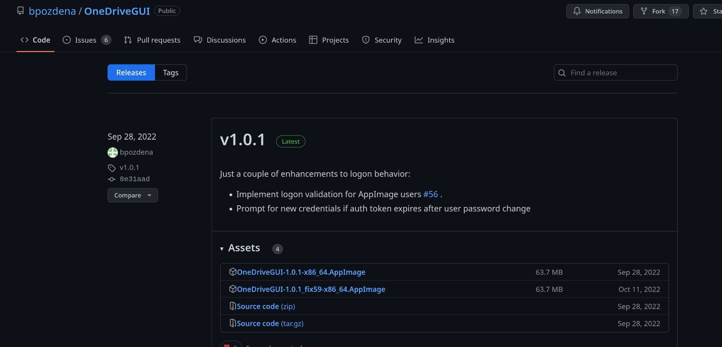Open the Insights tab

pos(434,40)
